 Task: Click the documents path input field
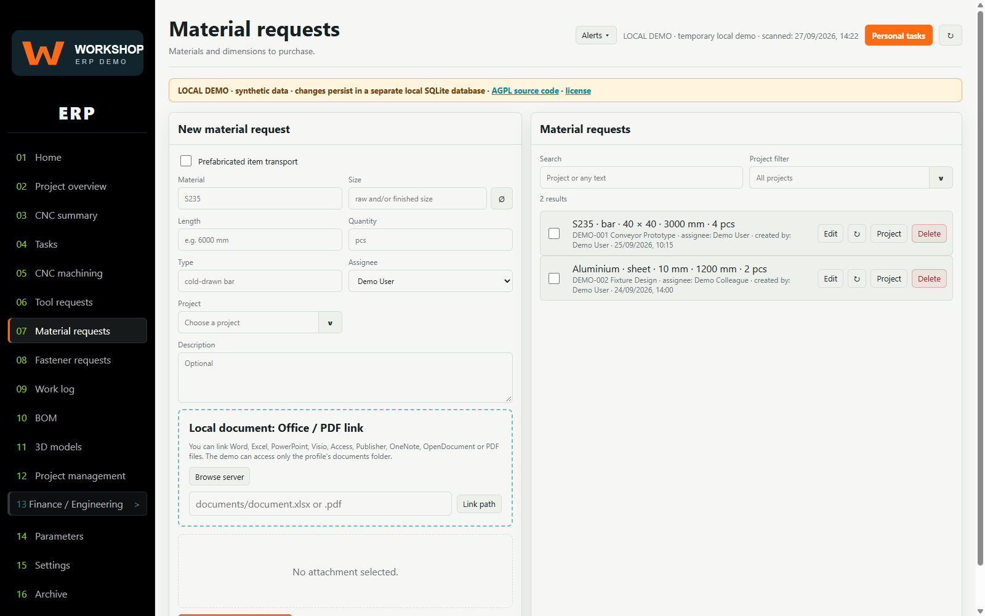click(x=320, y=504)
